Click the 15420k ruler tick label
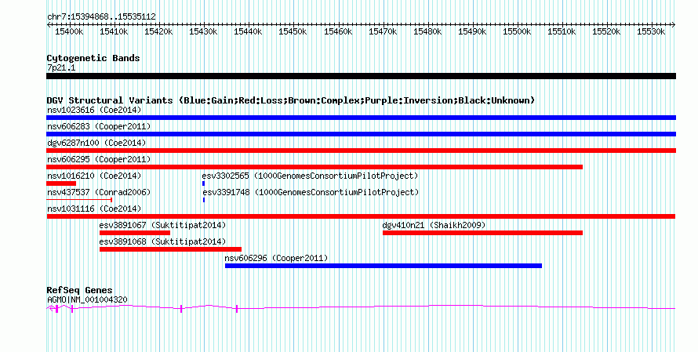The height and width of the screenshot is (352, 698). tap(158, 31)
